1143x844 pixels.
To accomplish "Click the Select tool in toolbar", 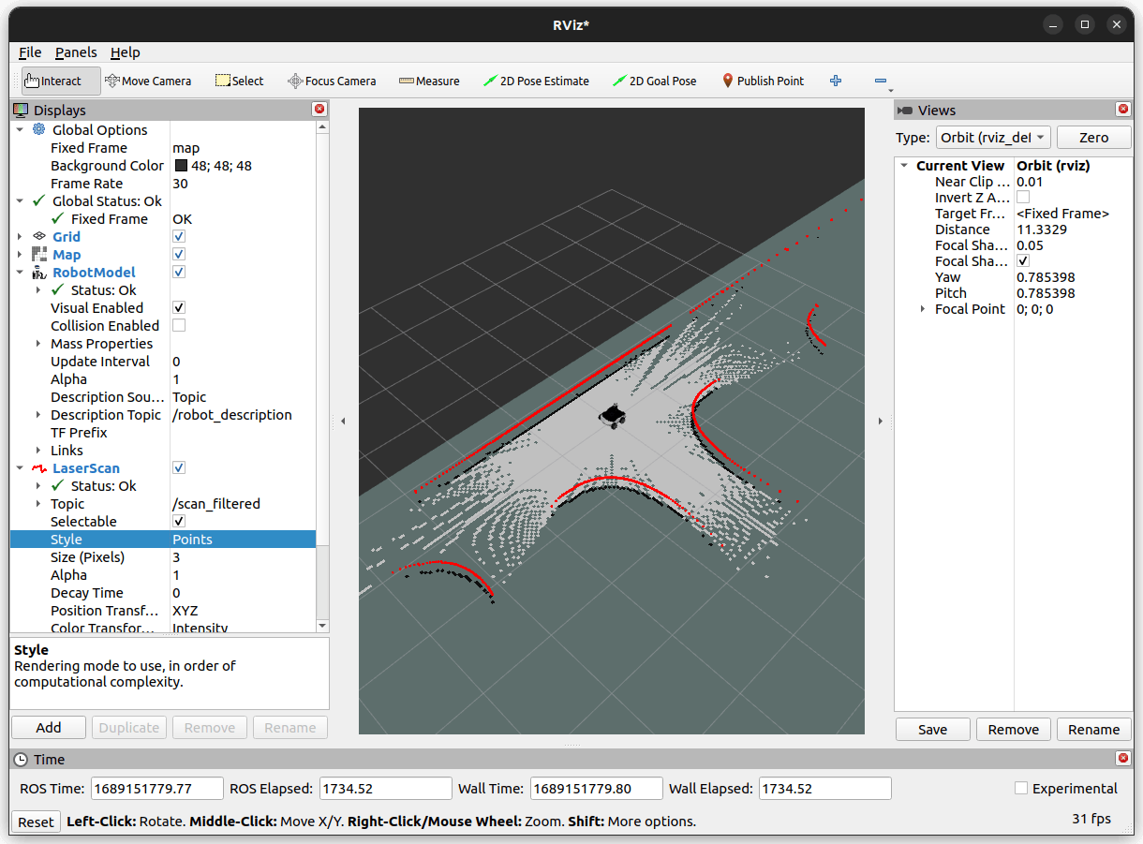I will [240, 81].
